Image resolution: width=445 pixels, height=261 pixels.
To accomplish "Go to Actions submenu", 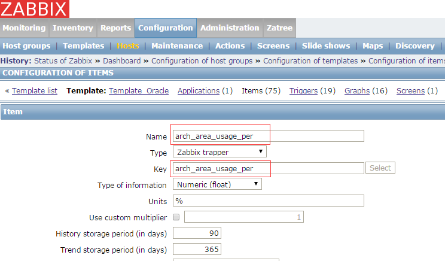I will pyautogui.click(x=230, y=45).
